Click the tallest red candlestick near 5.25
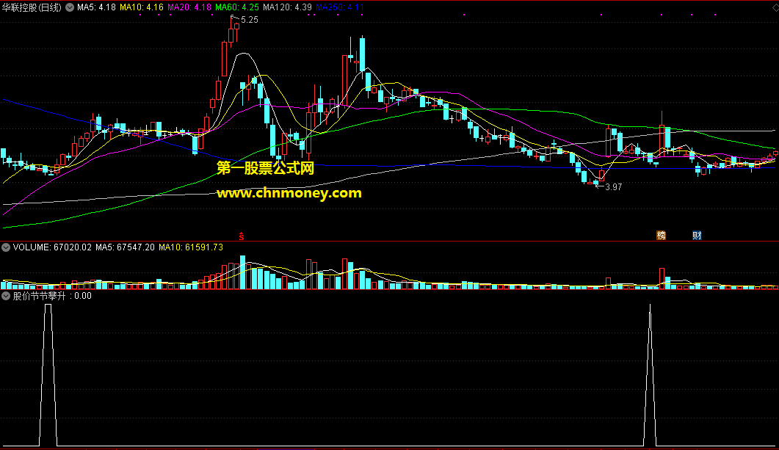This screenshot has width=779, height=450. point(224,59)
